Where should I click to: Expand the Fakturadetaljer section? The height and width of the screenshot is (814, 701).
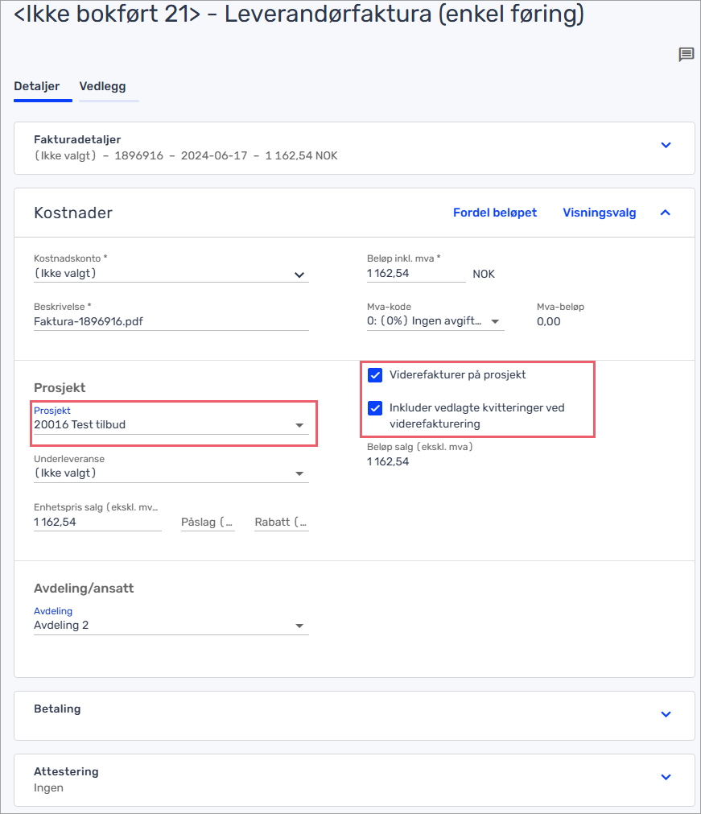coord(666,146)
